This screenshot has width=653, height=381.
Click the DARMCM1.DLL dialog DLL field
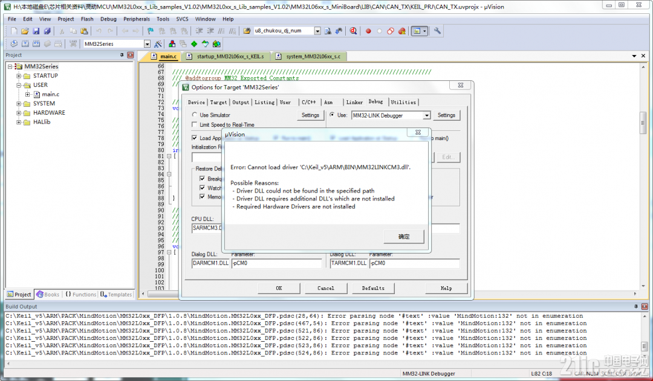(x=211, y=263)
